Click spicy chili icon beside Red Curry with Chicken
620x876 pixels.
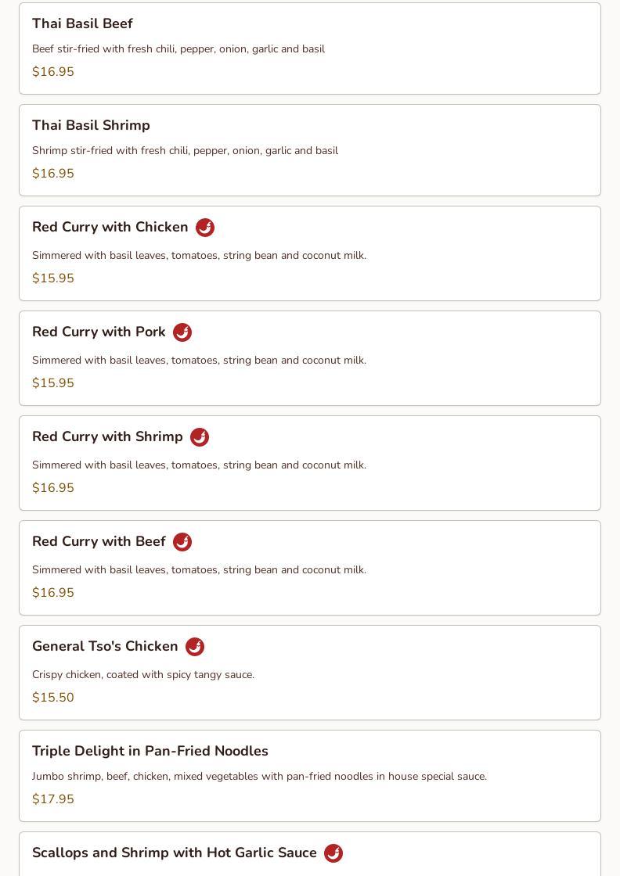click(205, 228)
